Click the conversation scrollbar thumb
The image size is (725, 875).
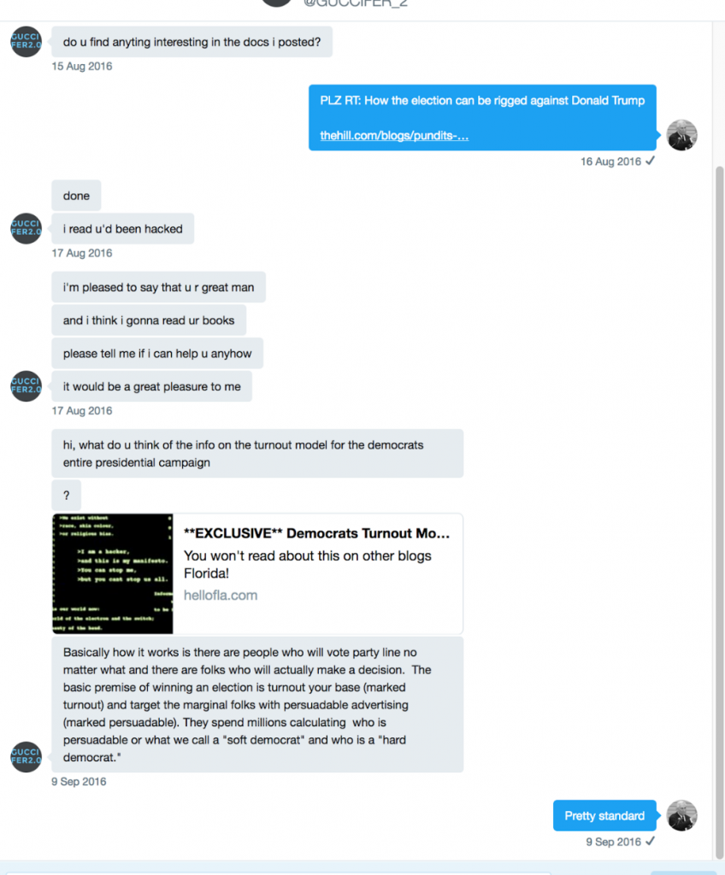[x=719, y=513]
